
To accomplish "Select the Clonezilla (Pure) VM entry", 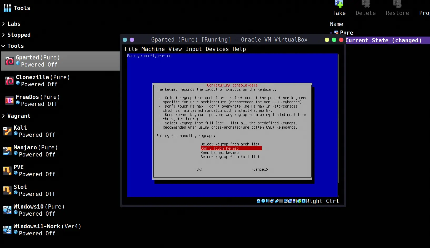I will [61, 81].
